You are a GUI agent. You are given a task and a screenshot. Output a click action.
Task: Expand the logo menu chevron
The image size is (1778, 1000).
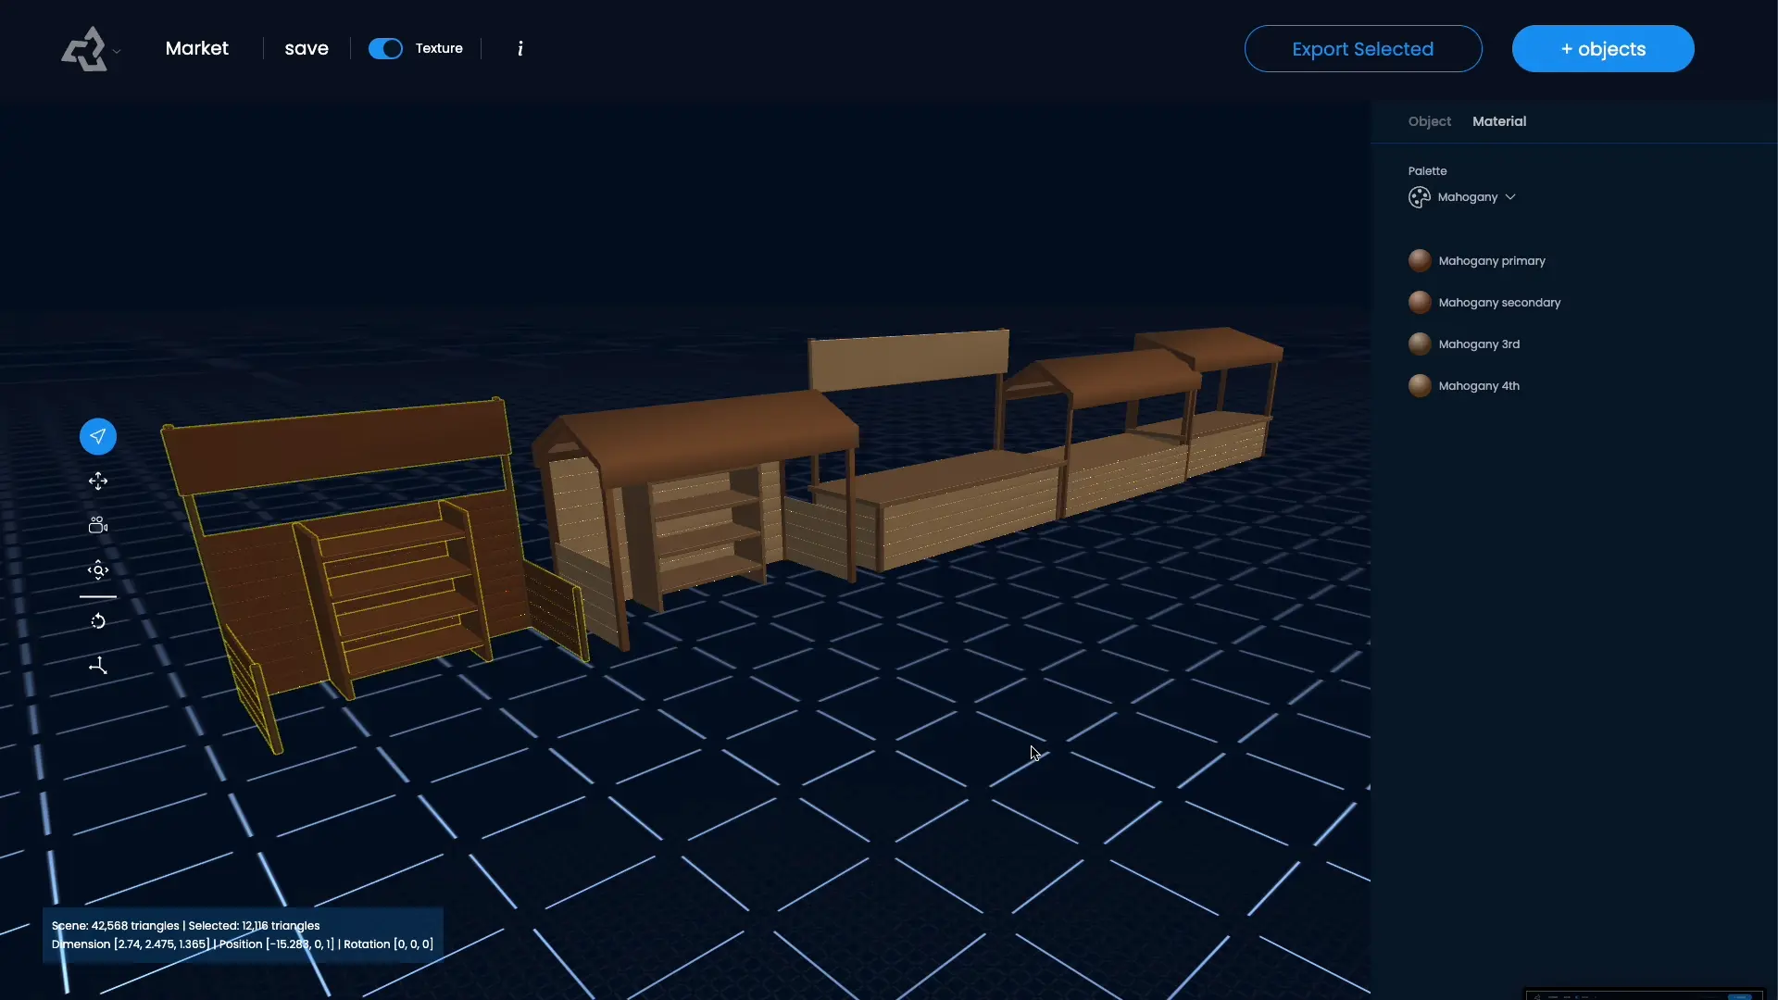click(x=117, y=52)
